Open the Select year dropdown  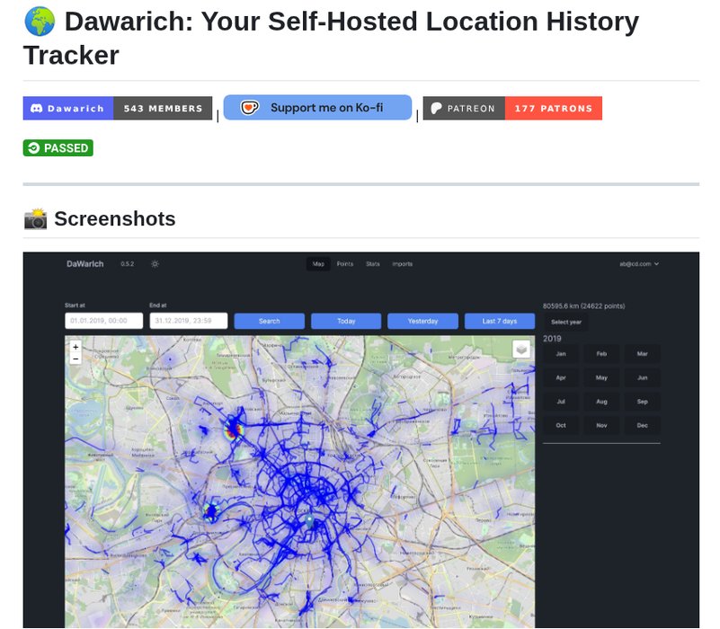565,323
